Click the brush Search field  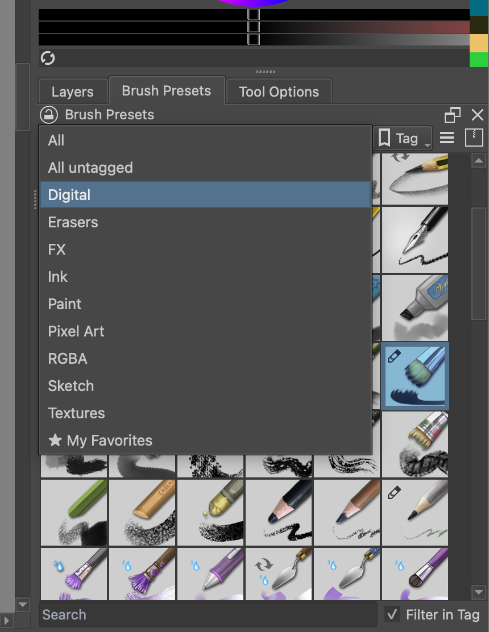208,615
